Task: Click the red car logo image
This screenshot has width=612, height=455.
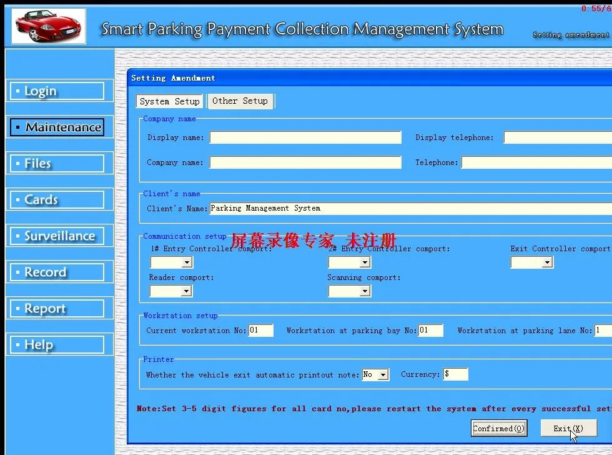Action: [49, 26]
